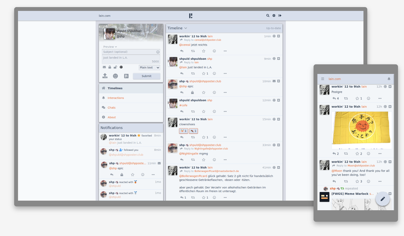Click the post text area 'Just landed in L.A.'
Image resolution: width=404 pixels, height=236 pixels.
pyautogui.click(x=131, y=59)
